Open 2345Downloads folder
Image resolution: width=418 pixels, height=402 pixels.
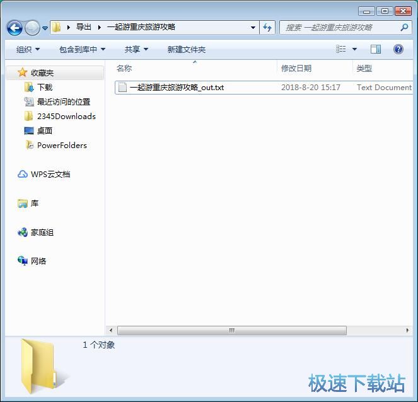(66, 117)
